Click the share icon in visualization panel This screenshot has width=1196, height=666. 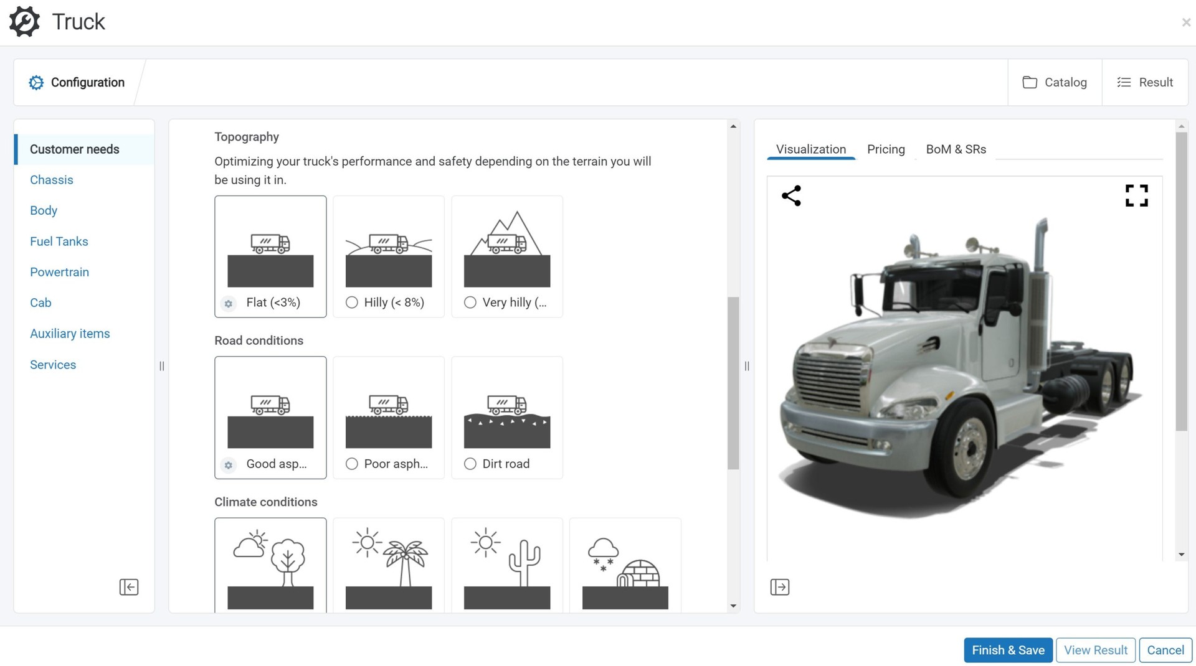tap(791, 195)
